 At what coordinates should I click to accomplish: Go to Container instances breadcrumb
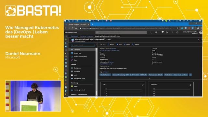[86, 36]
